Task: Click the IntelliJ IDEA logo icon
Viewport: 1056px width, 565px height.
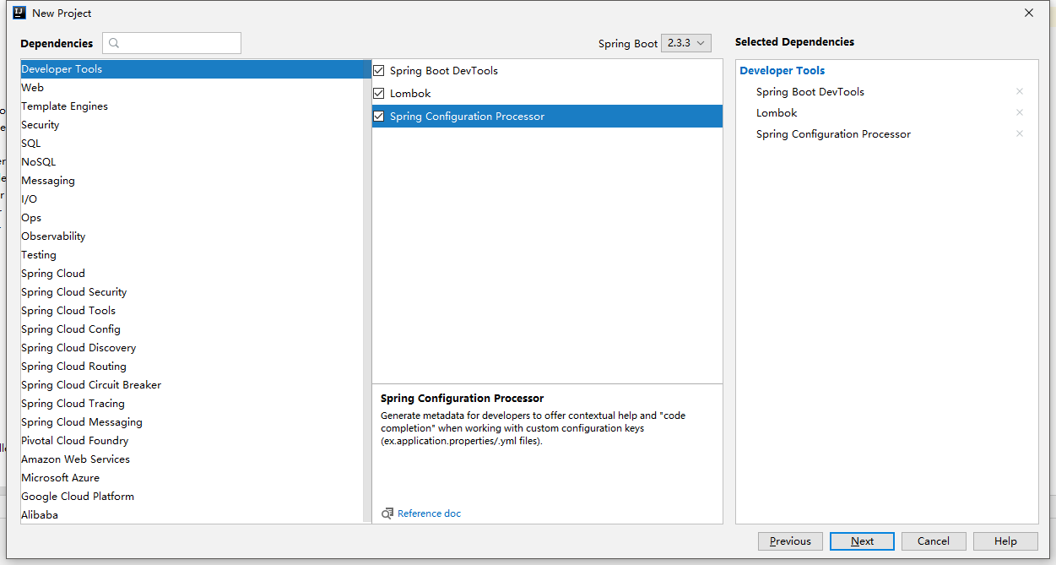Action: point(19,13)
